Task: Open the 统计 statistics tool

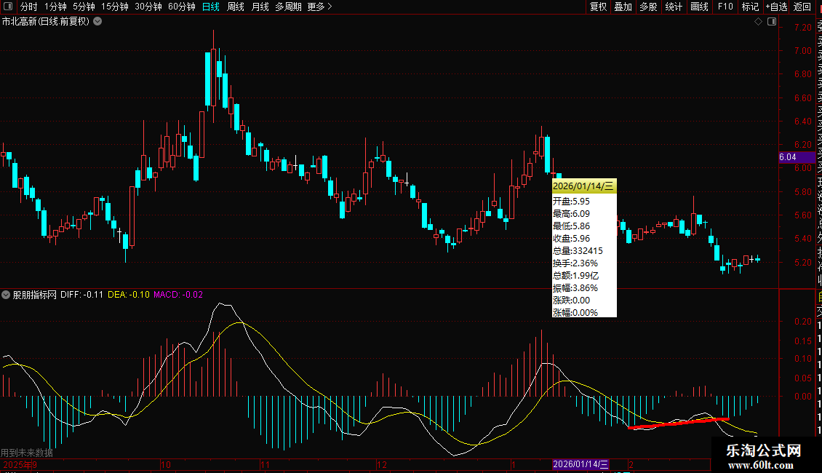Action: 674,7
